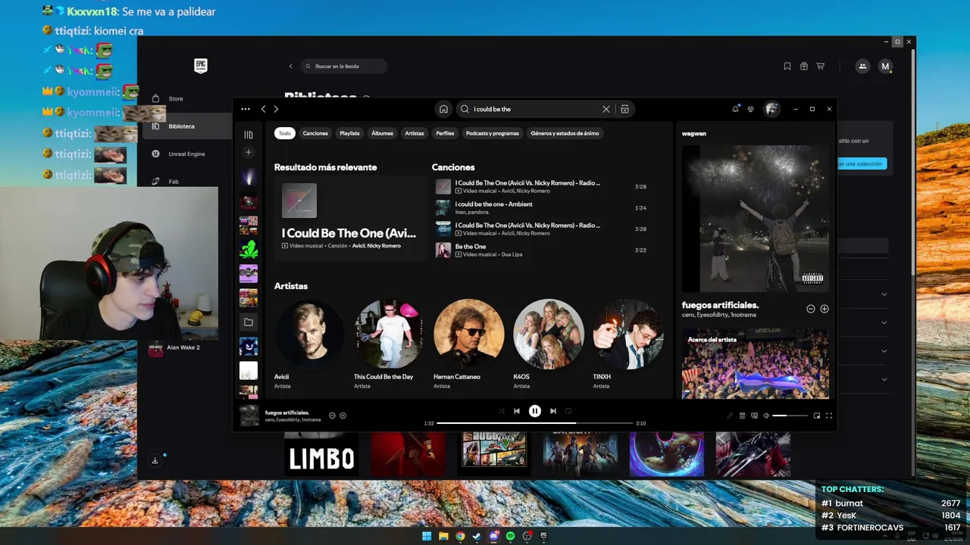This screenshot has height=545, width=970.
Task: Switch Spotify to full screen view
Action: pyautogui.click(x=829, y=416)
